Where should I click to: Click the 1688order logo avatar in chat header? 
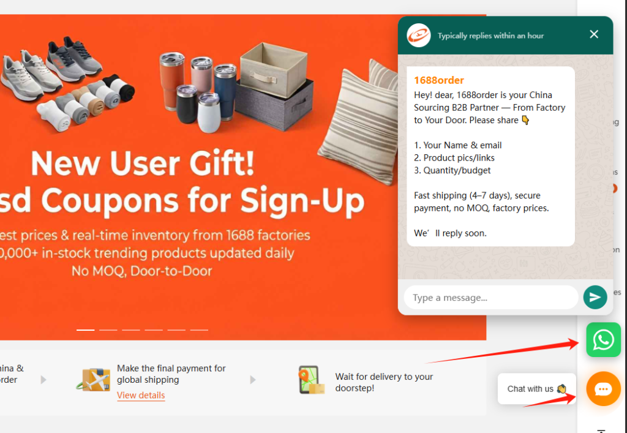[x=418, y=35]
